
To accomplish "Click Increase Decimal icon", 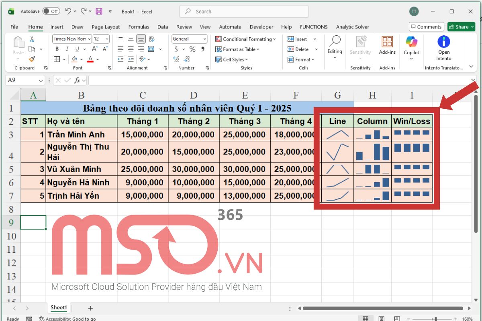I will point(176,59).
